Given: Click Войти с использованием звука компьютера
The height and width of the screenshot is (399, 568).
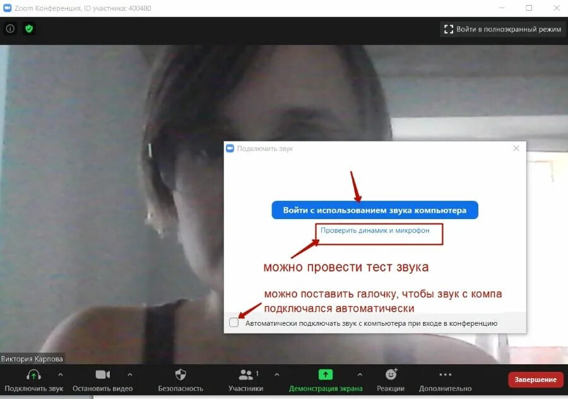Looking at the screenshot, I should click(x=375, y=210).
